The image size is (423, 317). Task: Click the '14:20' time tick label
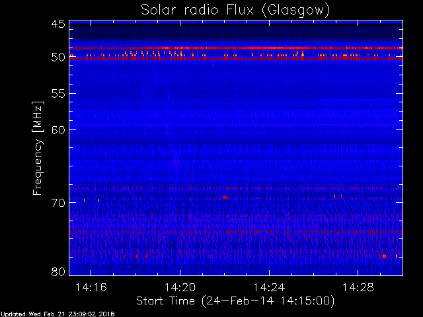point(180,287)
